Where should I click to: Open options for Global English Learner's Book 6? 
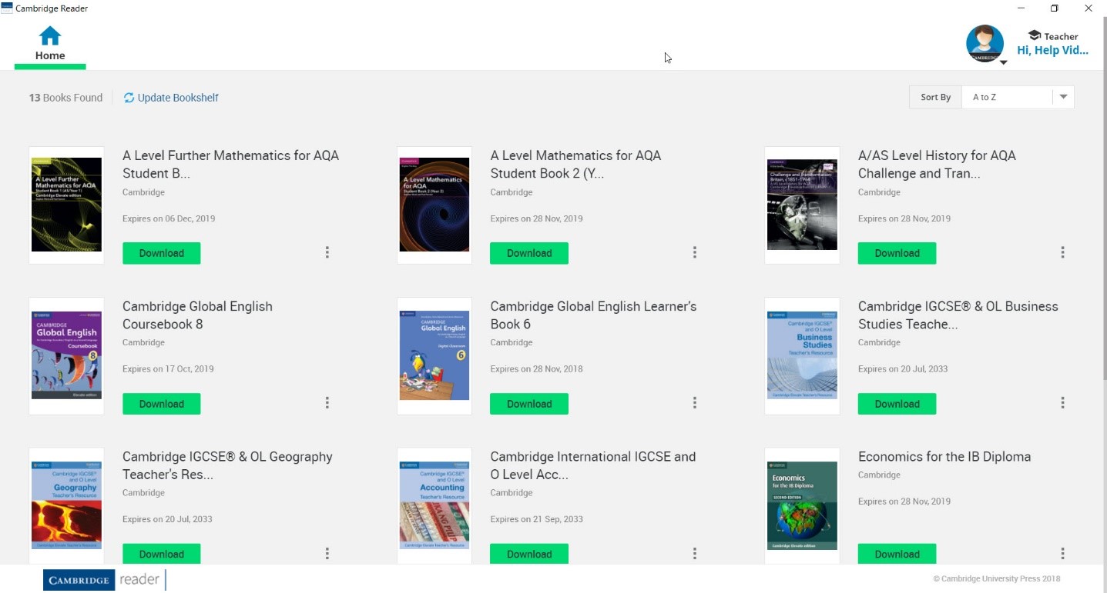tap(695, 403)
